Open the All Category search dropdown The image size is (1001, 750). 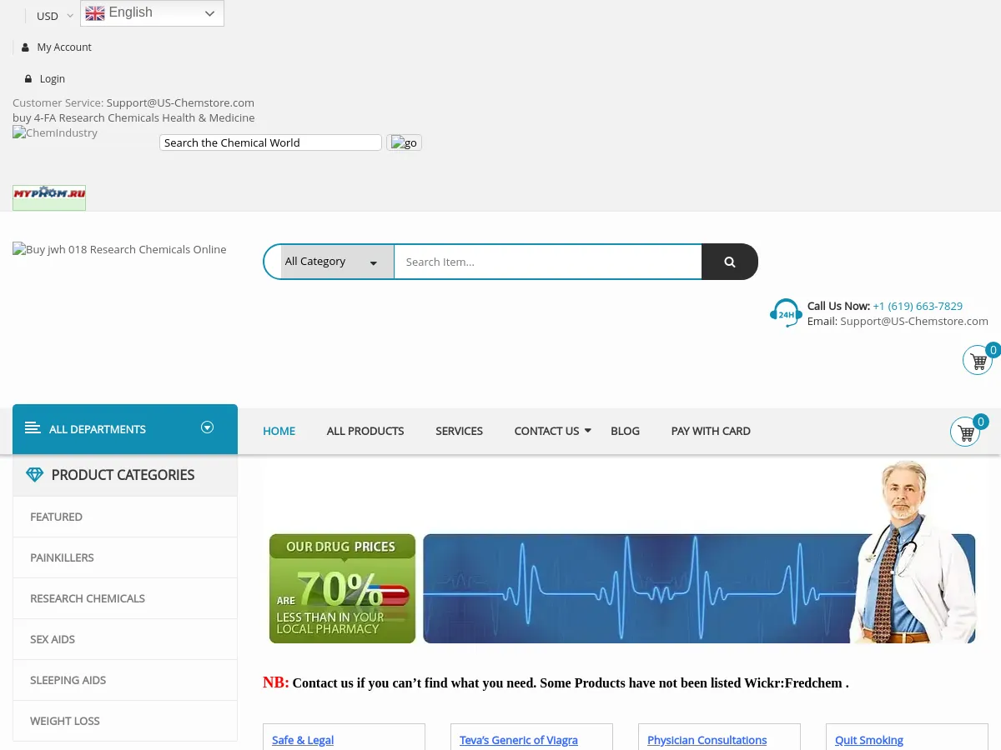click(x=331, y=262)
